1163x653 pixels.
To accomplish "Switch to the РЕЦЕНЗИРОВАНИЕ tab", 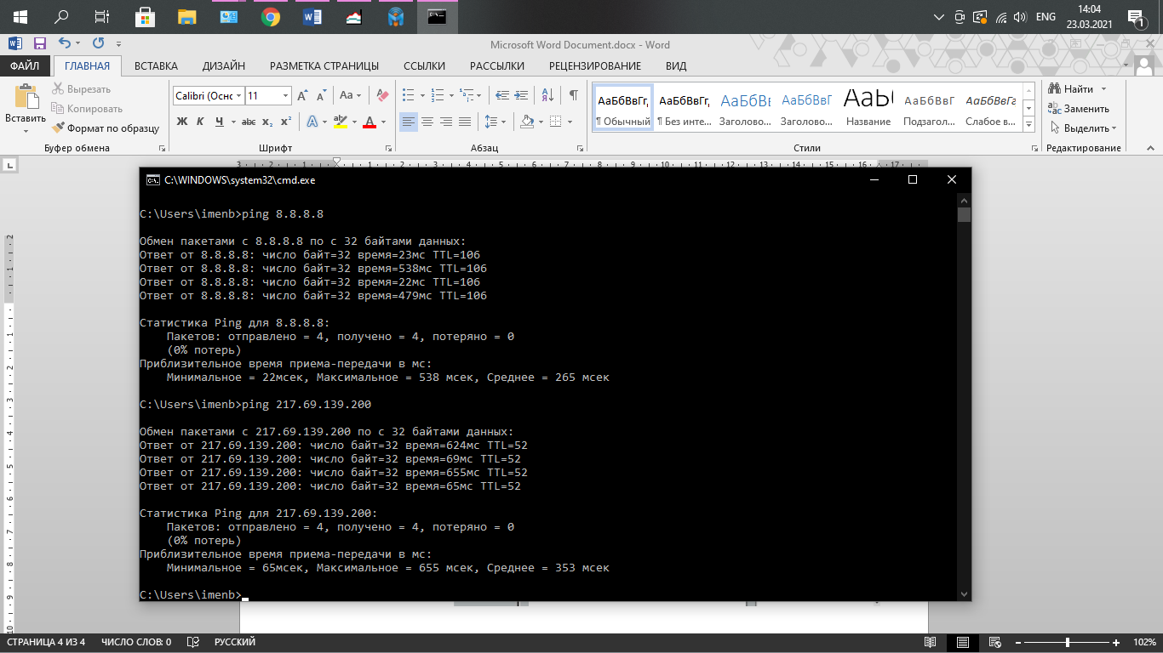I will 594,65.
